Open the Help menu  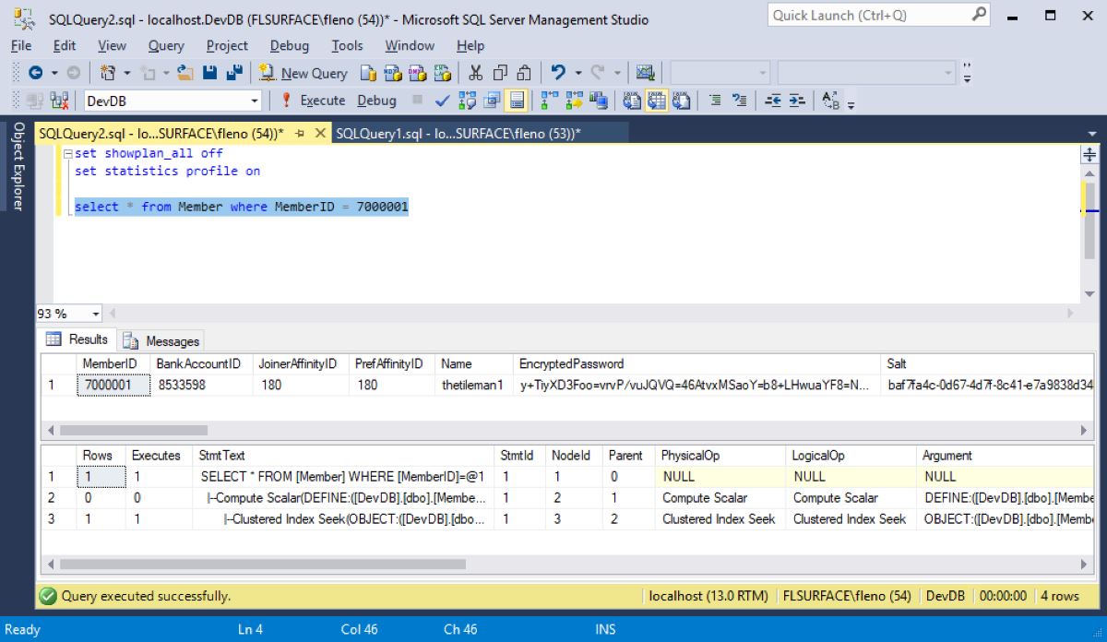[470, 45]
